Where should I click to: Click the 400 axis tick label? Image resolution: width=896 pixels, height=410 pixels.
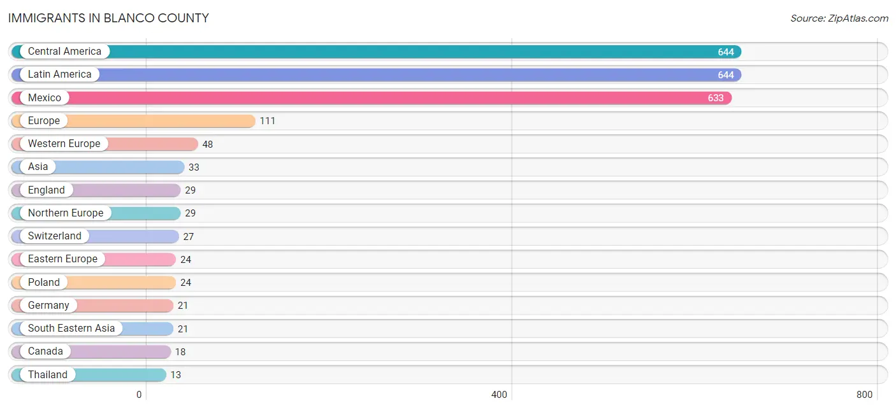[500, 395]
